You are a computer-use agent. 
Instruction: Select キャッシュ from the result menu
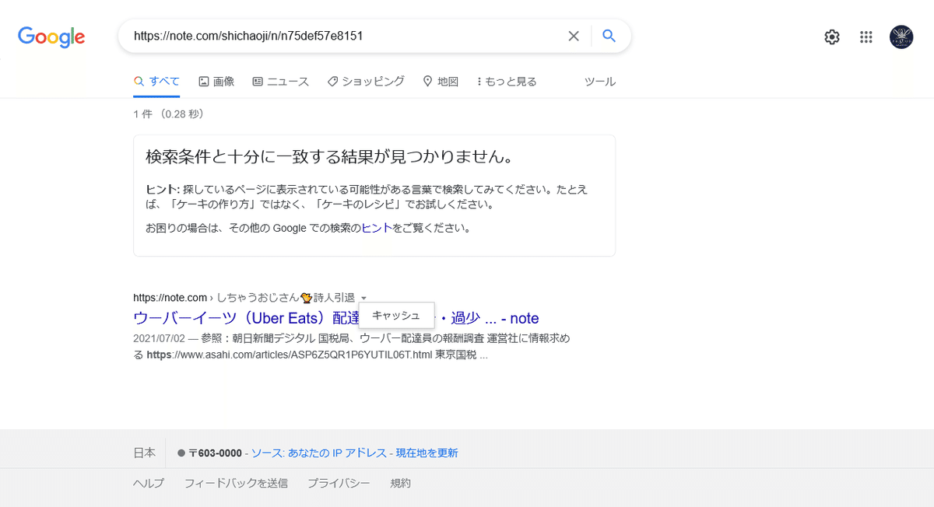(396, 314)
